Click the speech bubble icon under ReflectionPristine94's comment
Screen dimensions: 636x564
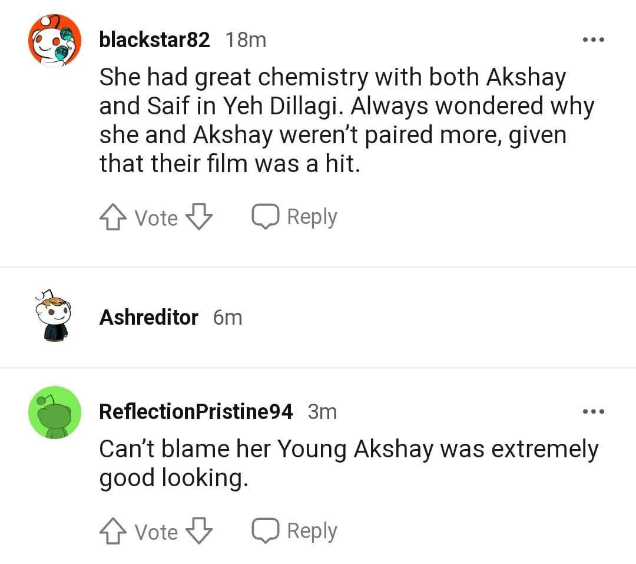(x=265, y=531)
